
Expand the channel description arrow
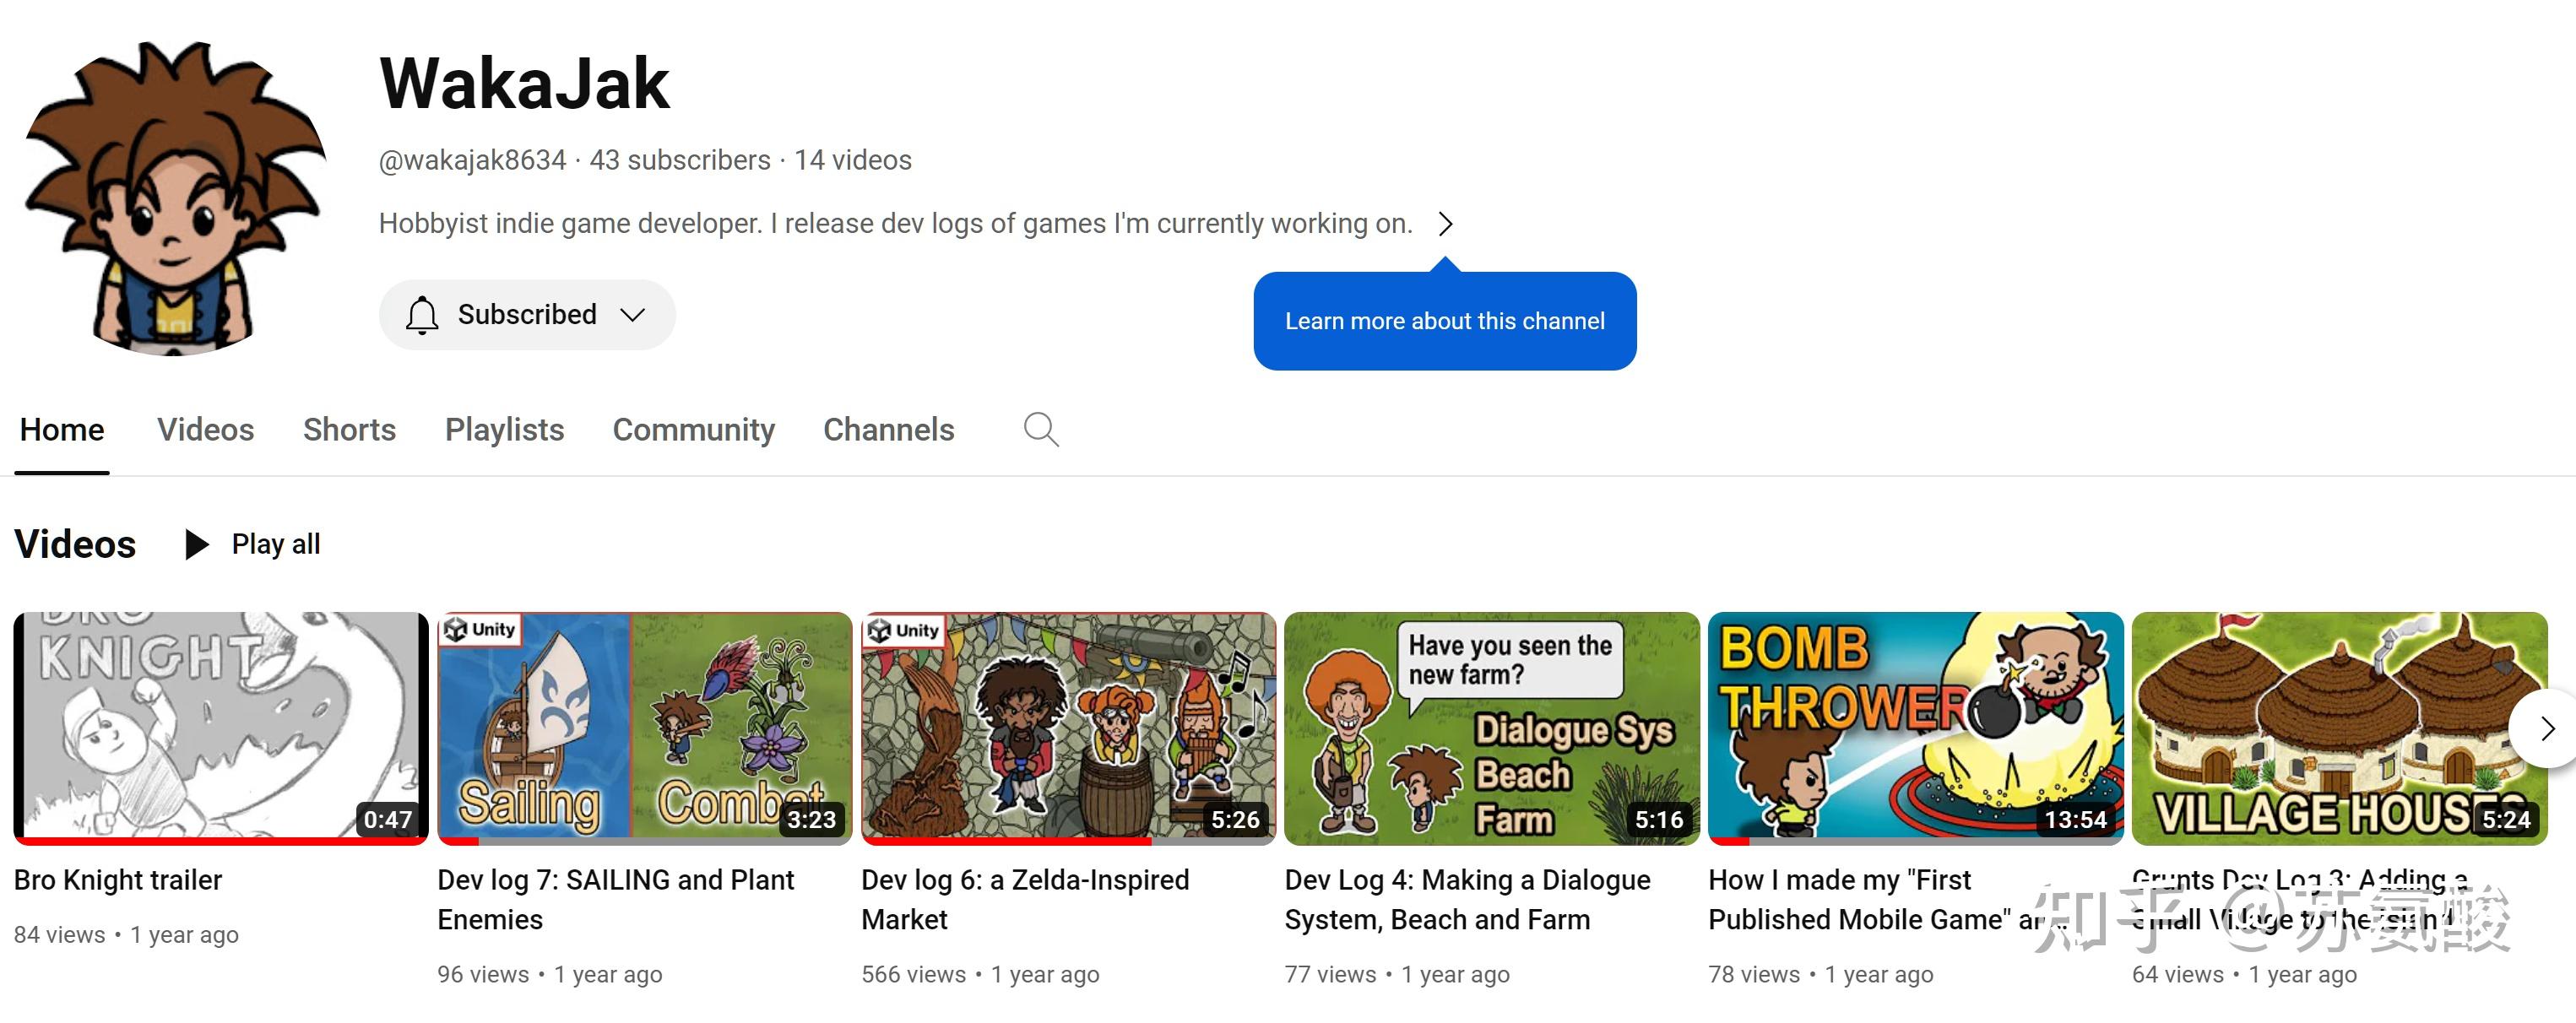click(x=1445, y=223)
